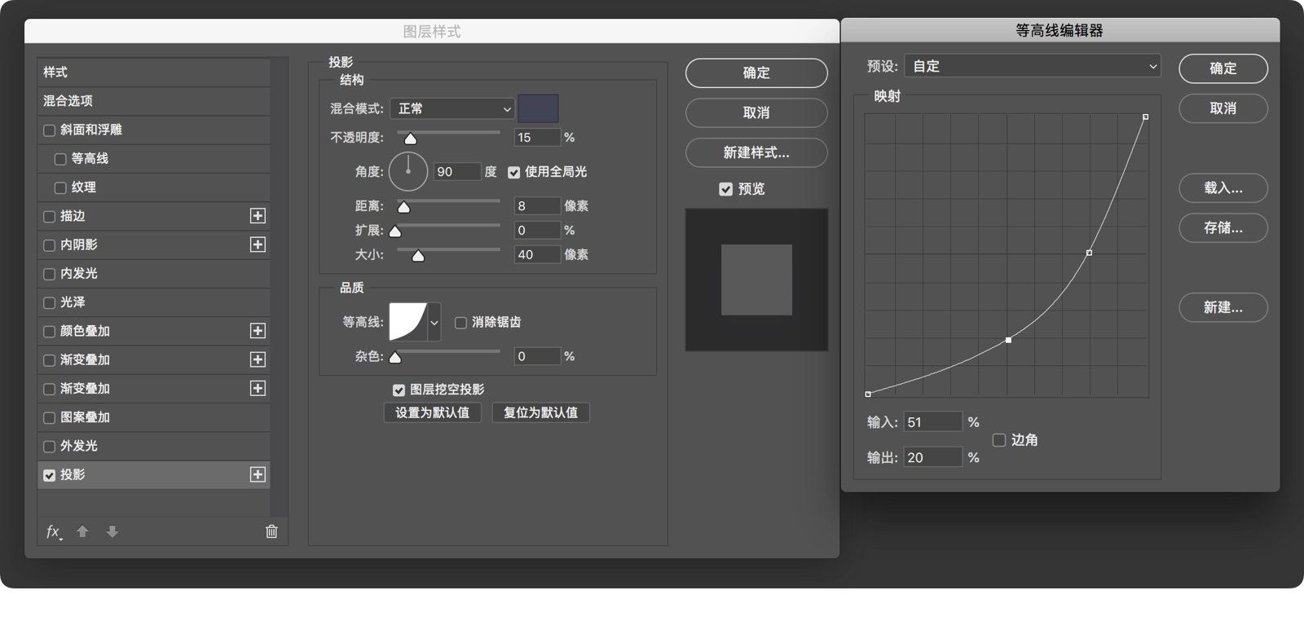Enable the 图案叠加 checkbox

(x=50, y=417)
